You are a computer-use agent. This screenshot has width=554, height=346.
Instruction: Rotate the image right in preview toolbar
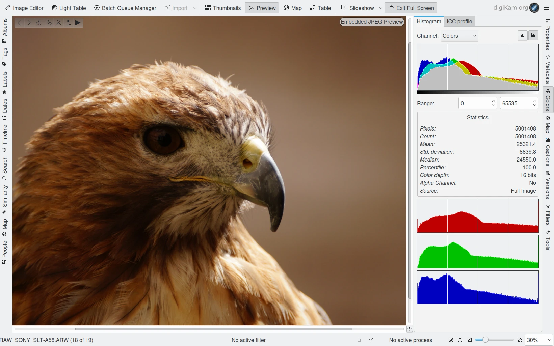tap(49, 23)
